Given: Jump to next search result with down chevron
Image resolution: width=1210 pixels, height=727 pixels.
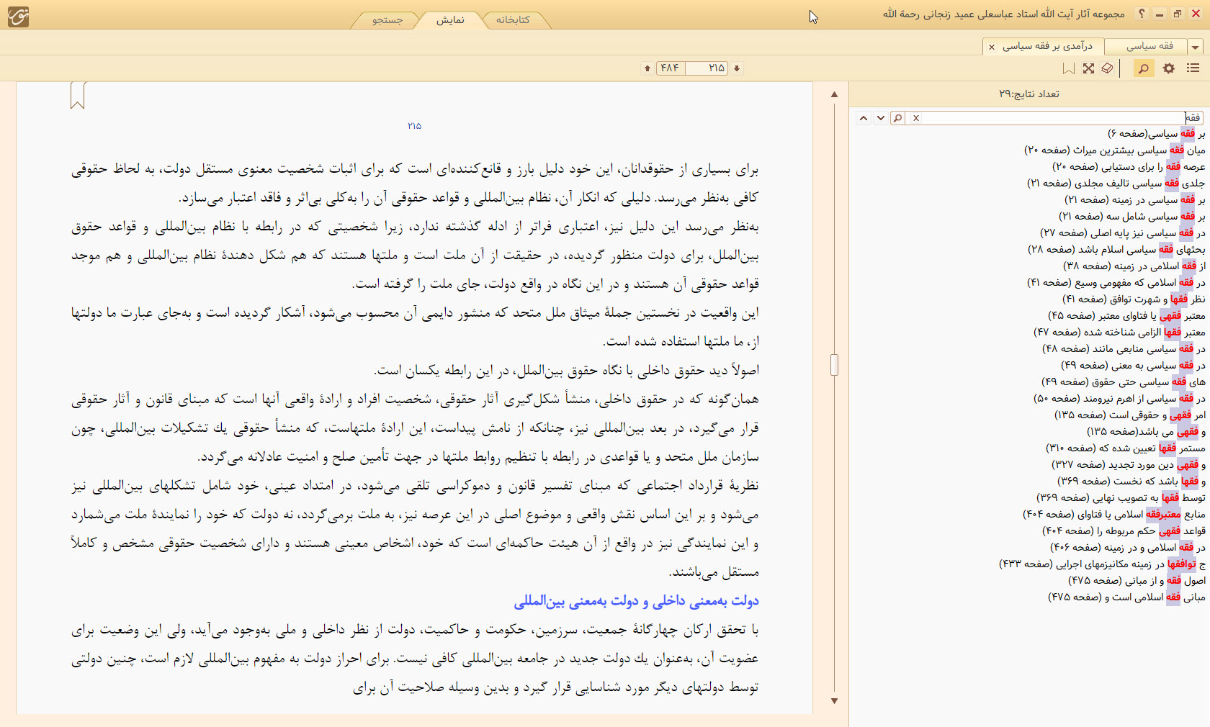Looking at the screenshot, I should coord(880,118).
